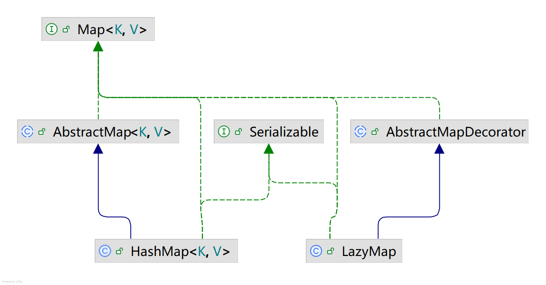Click the lock icon beside Serializable
This screenshot has height=285, width=546.
[x=238, y=132]
